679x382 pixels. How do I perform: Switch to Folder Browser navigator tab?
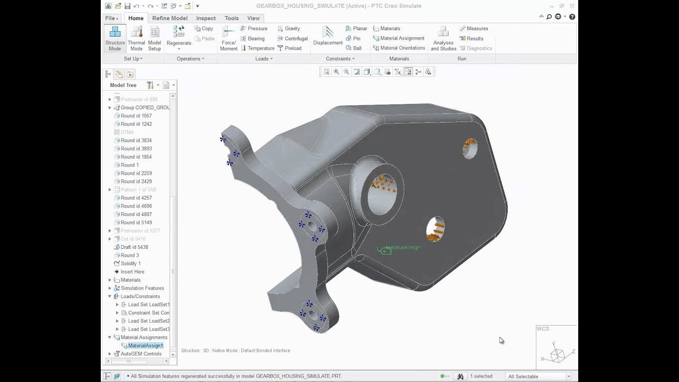119,74
